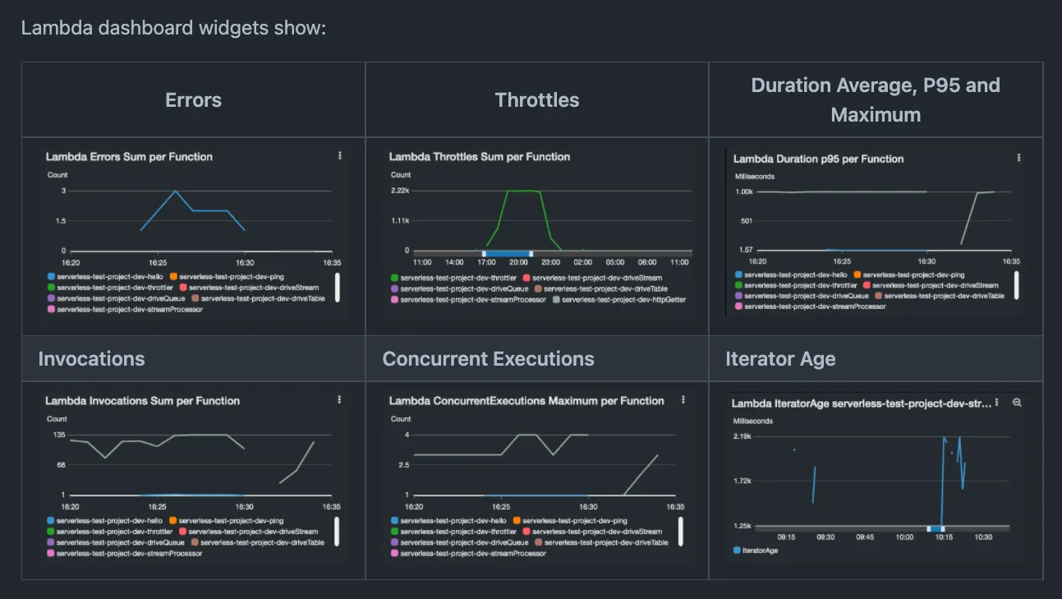The width and height of the screenshot is (1062, 599).
Task: Open the ConcurrentExecutions widget options menu
Action: click(683, 400)
